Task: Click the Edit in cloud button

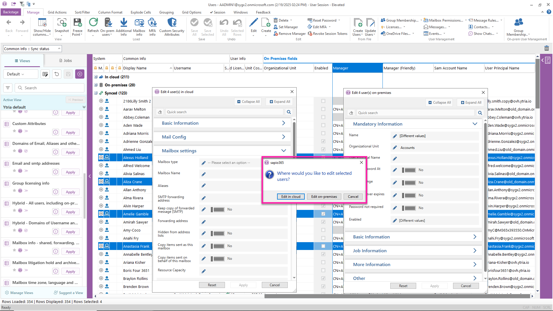Action: click(291, 197)
